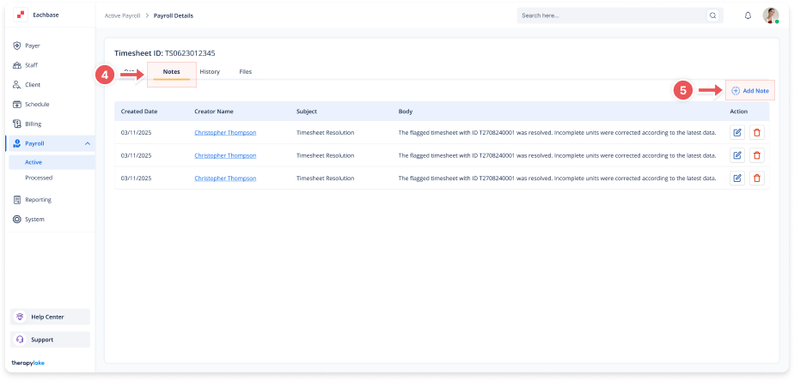Delete the note in the second row
Image resolution: width=794 pixels, height=381 pixels.
(757, 155)
